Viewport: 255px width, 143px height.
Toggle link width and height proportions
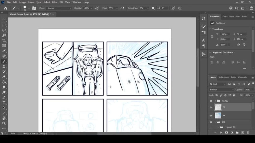(x=212, y=36)
